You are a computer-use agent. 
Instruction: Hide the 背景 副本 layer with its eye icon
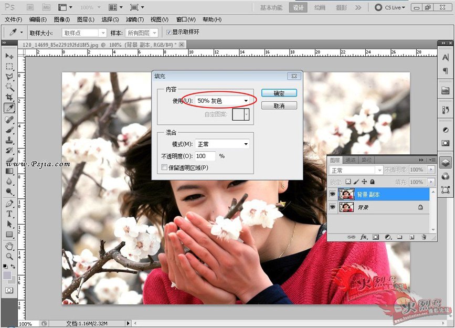[x=332, y=194]
